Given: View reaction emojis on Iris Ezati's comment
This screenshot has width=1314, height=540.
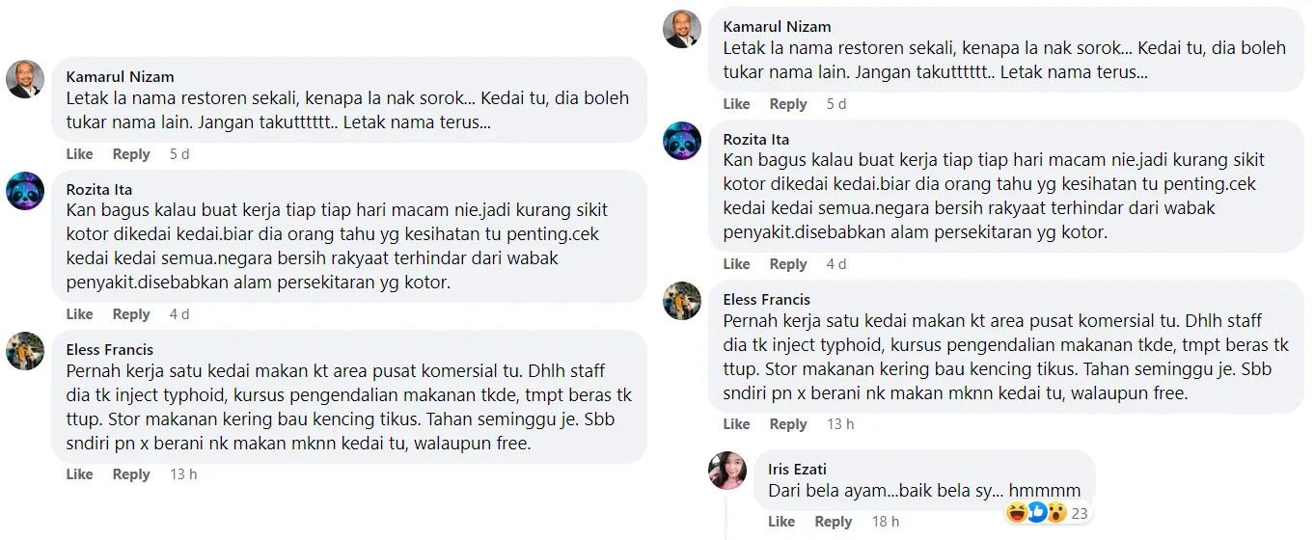Looking at the screenshot, I should point(1036,512).
